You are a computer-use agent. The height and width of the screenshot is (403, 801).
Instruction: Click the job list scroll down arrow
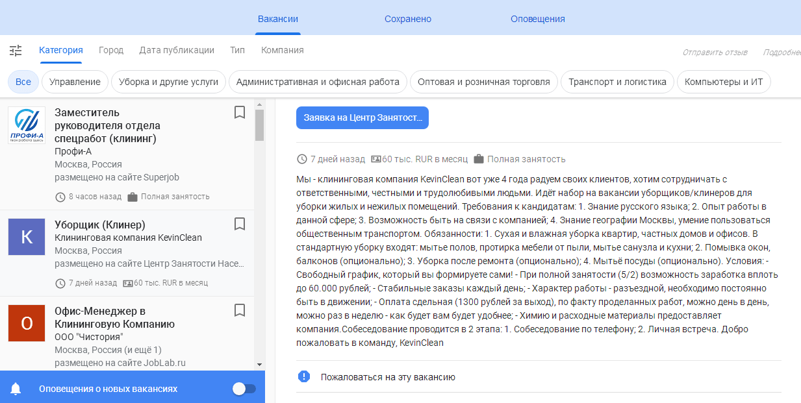260,365
